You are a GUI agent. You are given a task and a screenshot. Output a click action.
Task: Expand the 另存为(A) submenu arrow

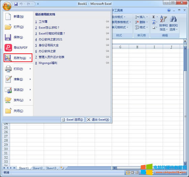coord(30,58)
